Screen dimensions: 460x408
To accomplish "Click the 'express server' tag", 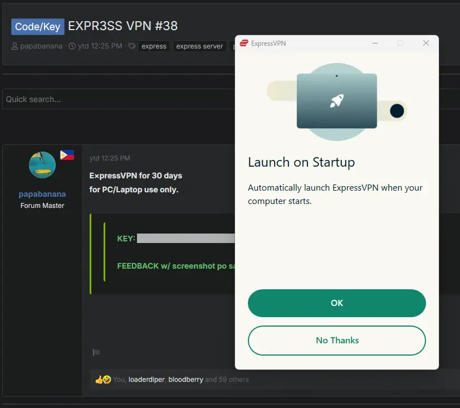I will coord(199,46).
